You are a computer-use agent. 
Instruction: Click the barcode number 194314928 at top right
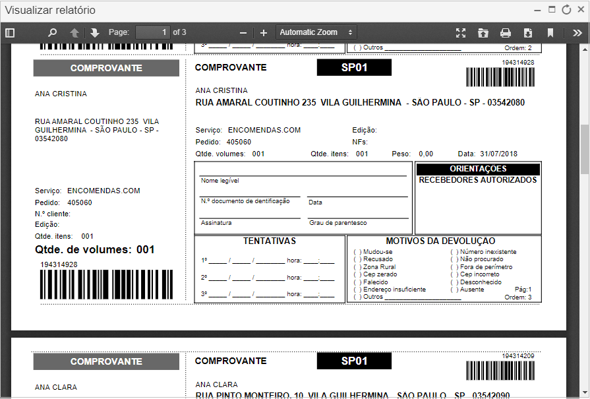click(517, 63)
